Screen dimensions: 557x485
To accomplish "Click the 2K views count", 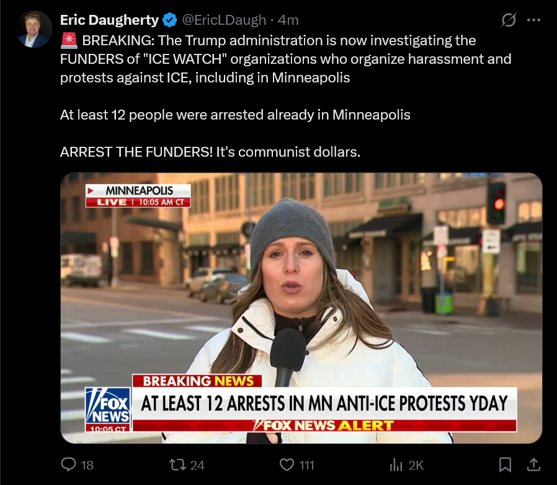I will pos(416,465).
